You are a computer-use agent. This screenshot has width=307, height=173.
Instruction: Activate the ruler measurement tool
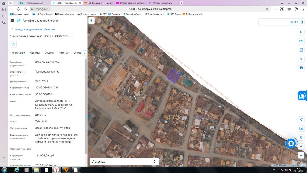point(301,41)
